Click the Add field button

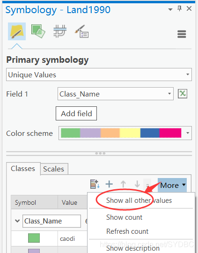pos(76,113)
